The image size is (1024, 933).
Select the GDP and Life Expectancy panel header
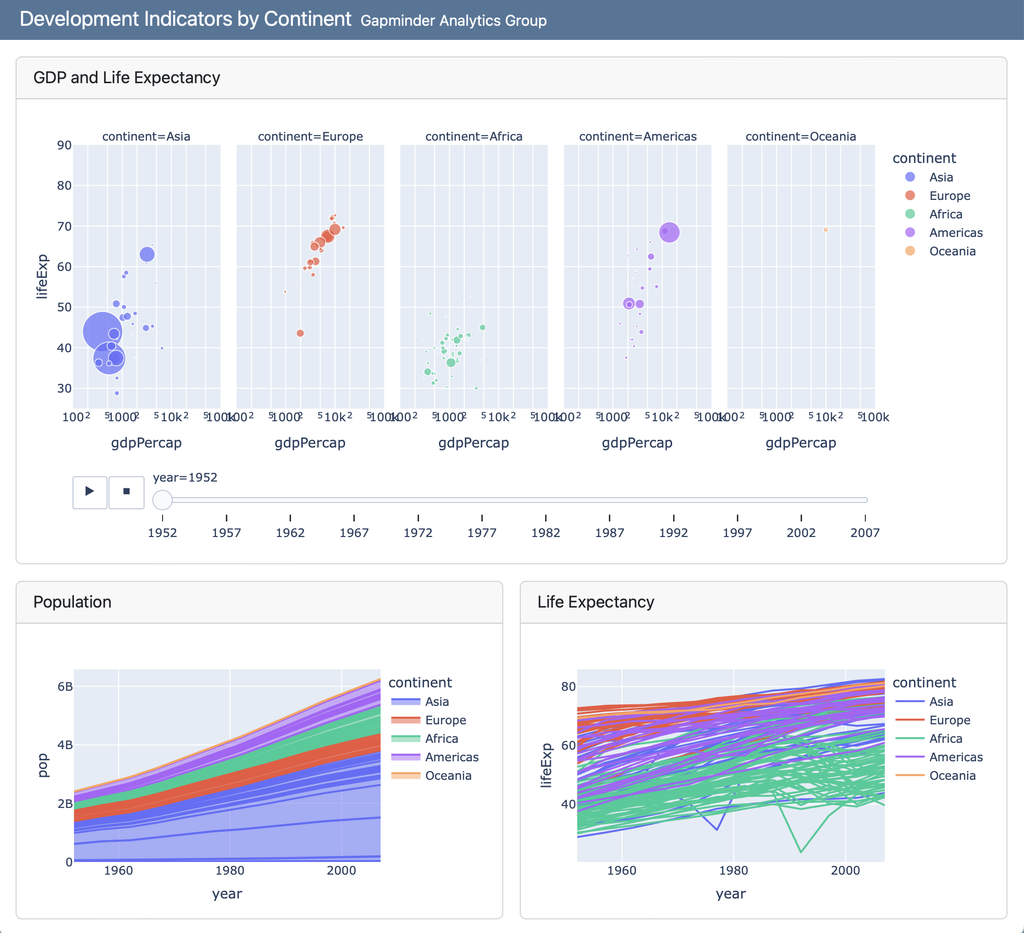[128, 77]
